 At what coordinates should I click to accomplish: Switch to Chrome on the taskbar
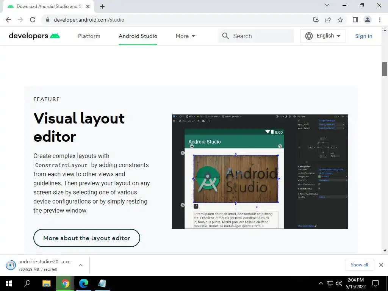(x=65, y=283)
